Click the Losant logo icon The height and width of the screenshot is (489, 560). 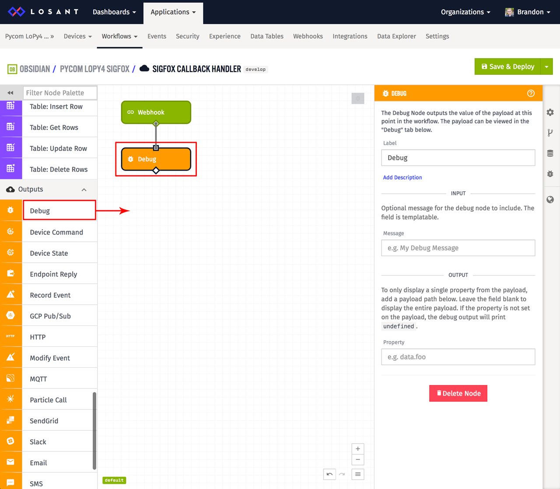click(x=17, y=12)
